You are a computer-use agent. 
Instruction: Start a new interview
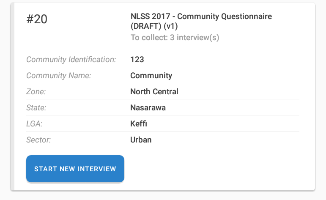tap(75, 169)
